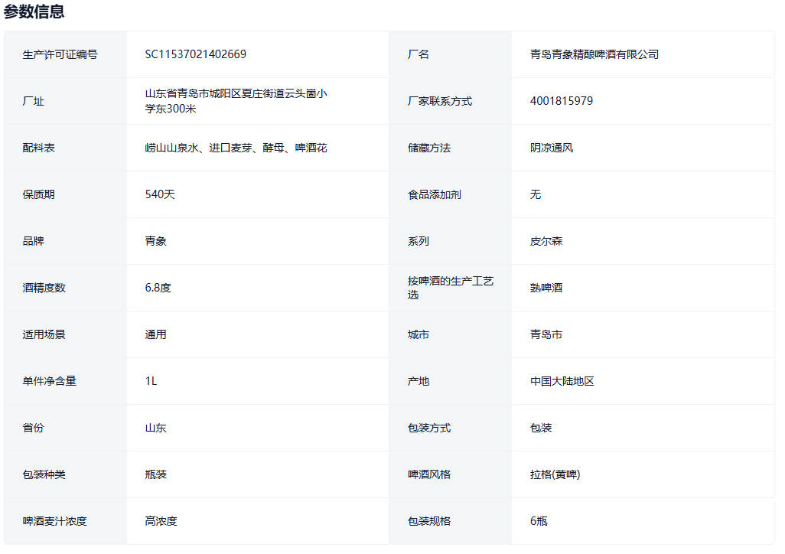Select the 食品添加剂 label

point(434,194)
